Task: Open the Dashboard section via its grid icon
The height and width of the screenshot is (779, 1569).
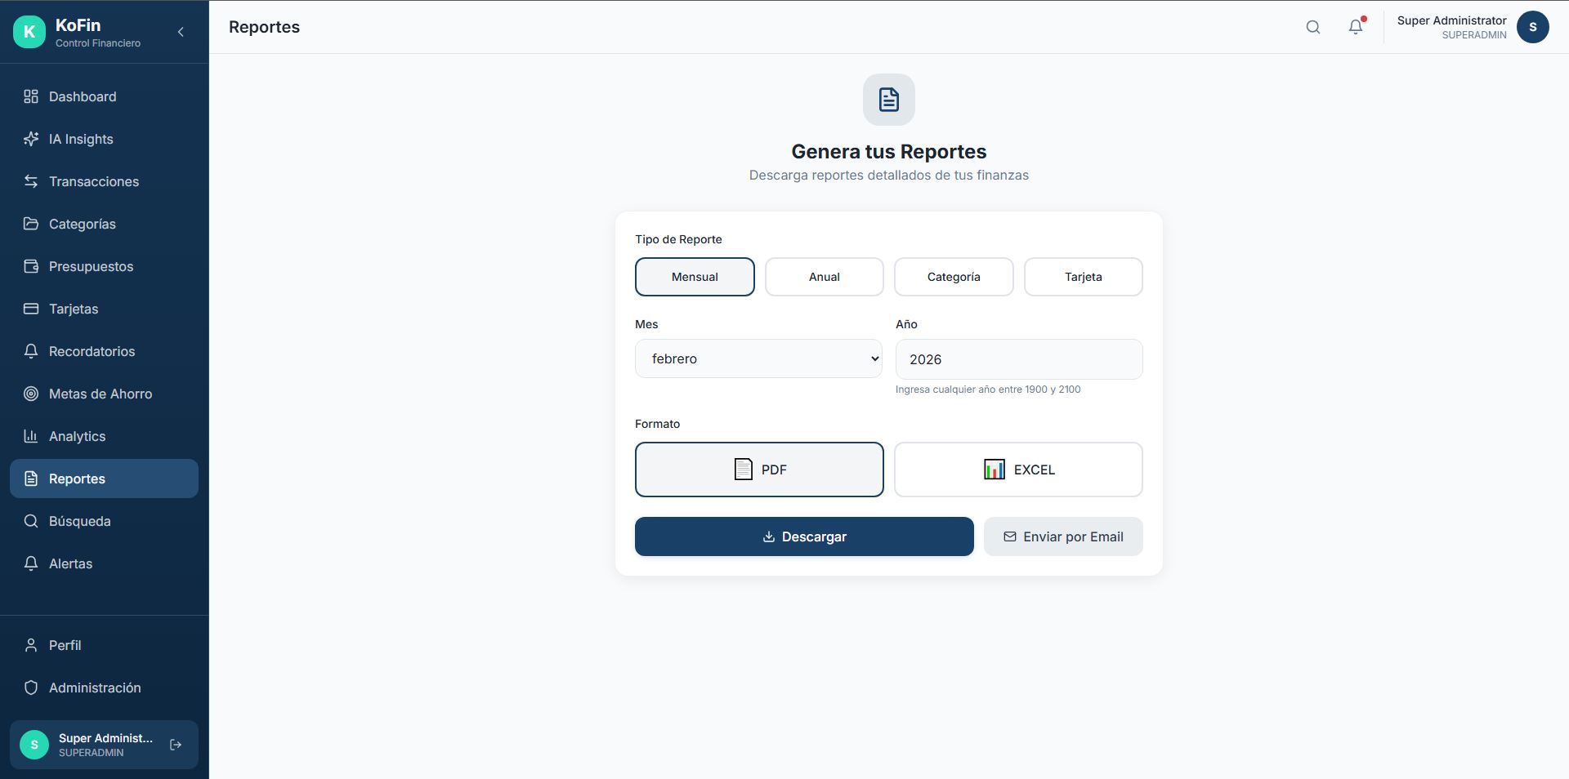Action: click(31, 96)
